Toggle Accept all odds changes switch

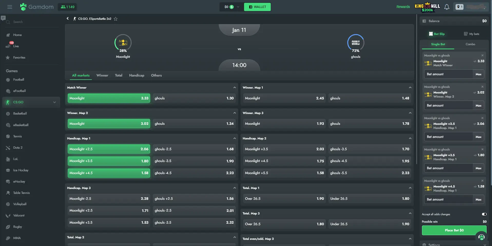484,214
